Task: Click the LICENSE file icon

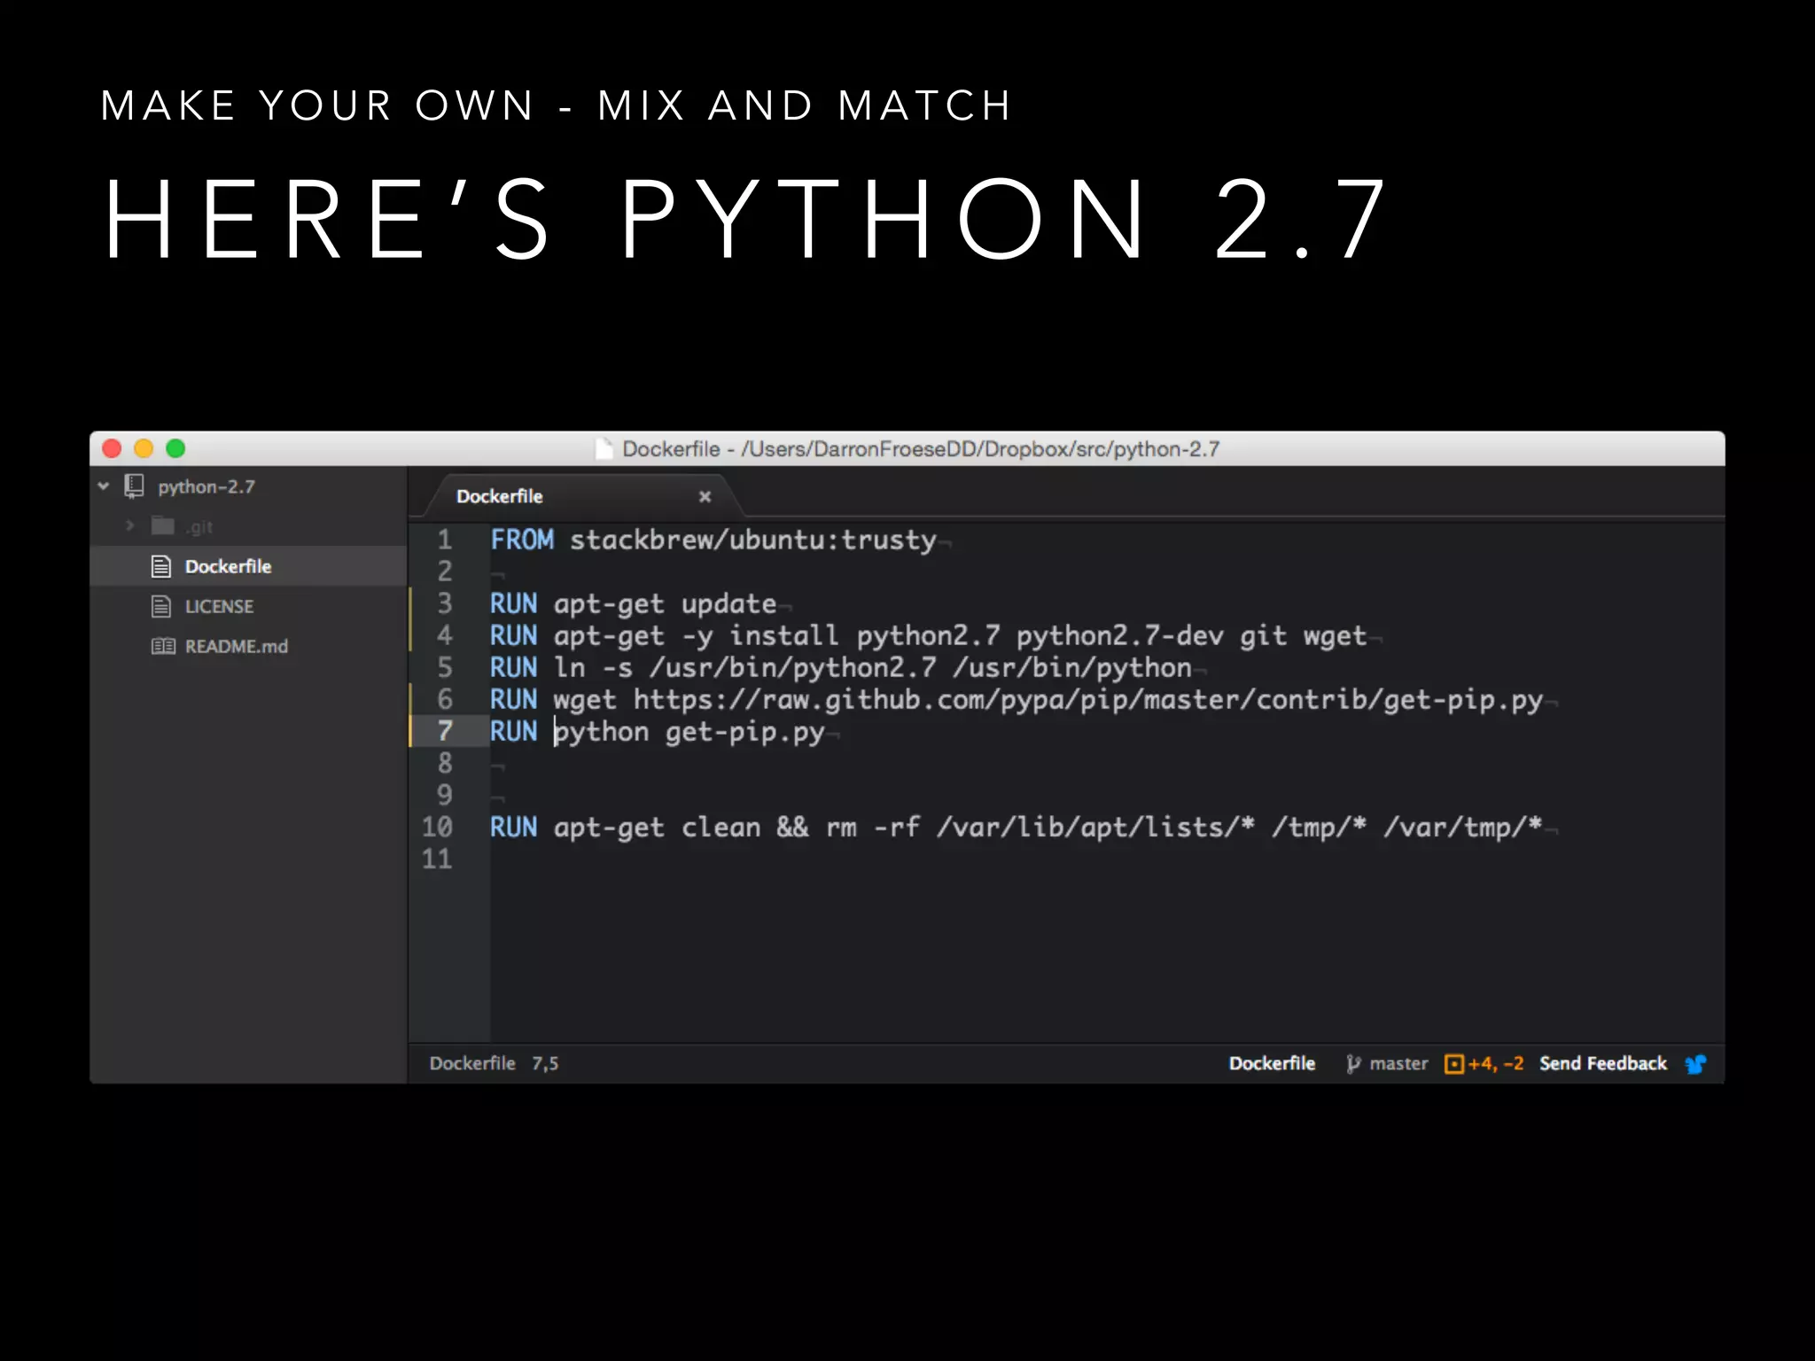Action: (x=161, y=606)
